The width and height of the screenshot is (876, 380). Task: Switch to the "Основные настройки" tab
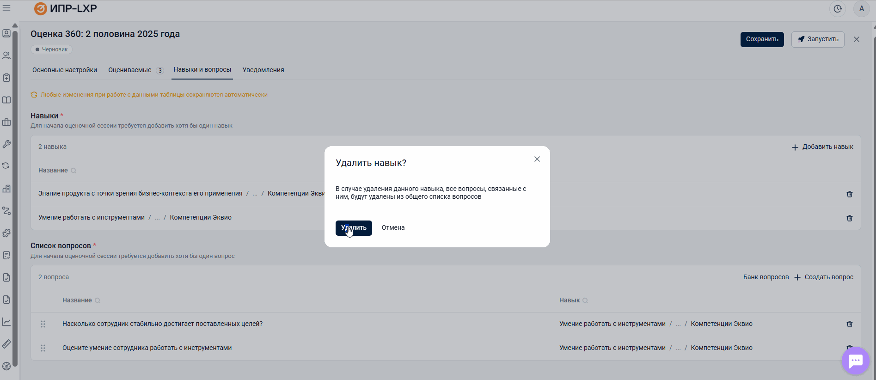click(65, 70)
